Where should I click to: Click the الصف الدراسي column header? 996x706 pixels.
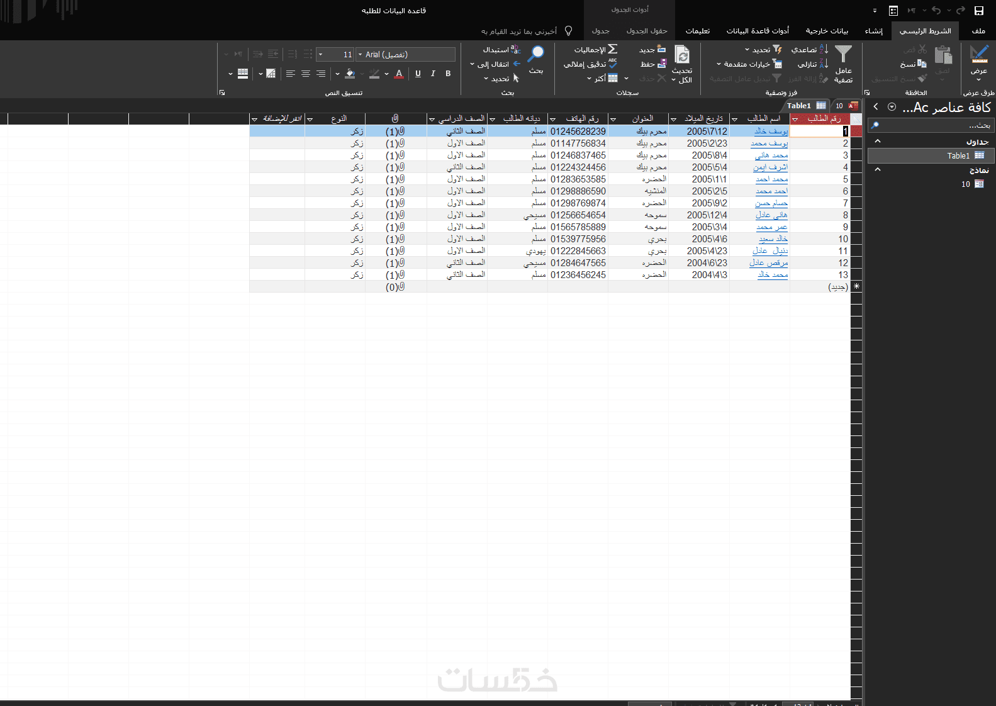457,118
